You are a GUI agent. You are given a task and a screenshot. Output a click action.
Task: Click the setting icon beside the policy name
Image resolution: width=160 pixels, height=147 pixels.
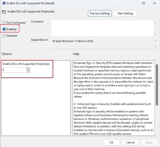pyautogui.click(x=4, y=12)
